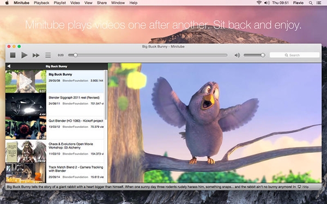Open the Notification Center menu icon
327x204 pixels.
click(319, 3)
